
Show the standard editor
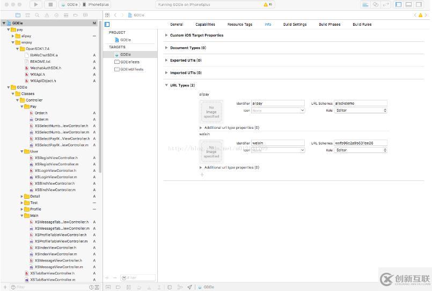click(365, 5)
